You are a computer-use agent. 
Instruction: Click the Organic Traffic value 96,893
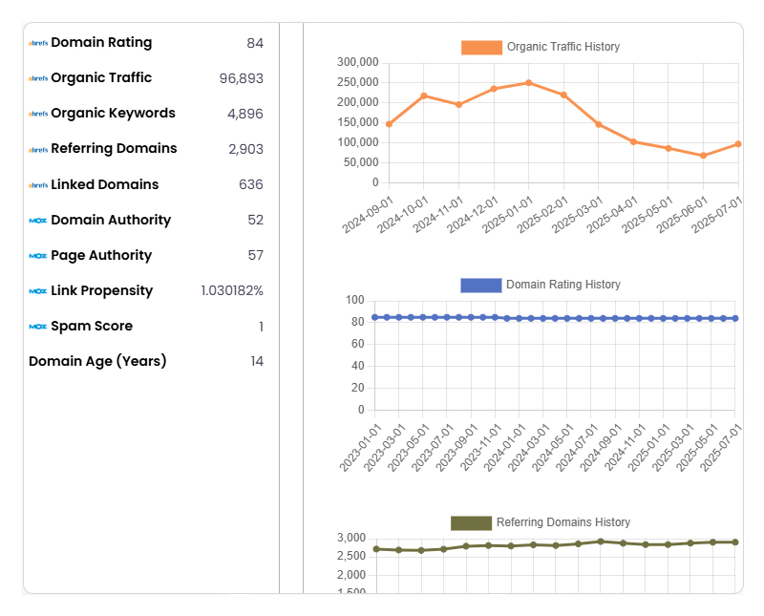(241, 79)
